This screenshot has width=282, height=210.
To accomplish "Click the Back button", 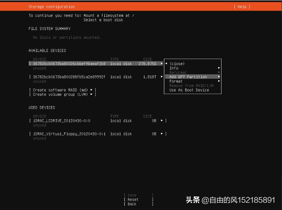I will coord(139,204).
